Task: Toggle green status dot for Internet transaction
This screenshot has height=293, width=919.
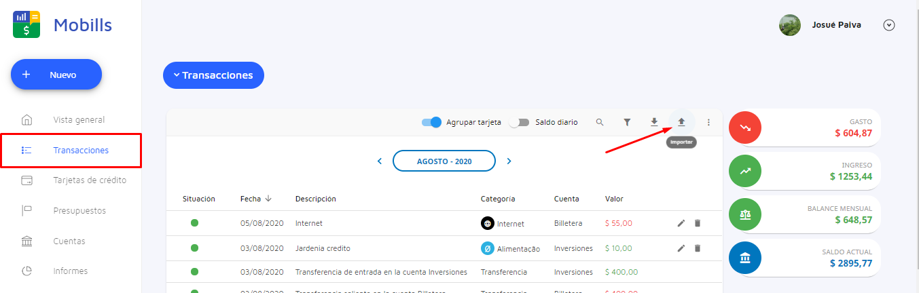Action: click(194, 223)
